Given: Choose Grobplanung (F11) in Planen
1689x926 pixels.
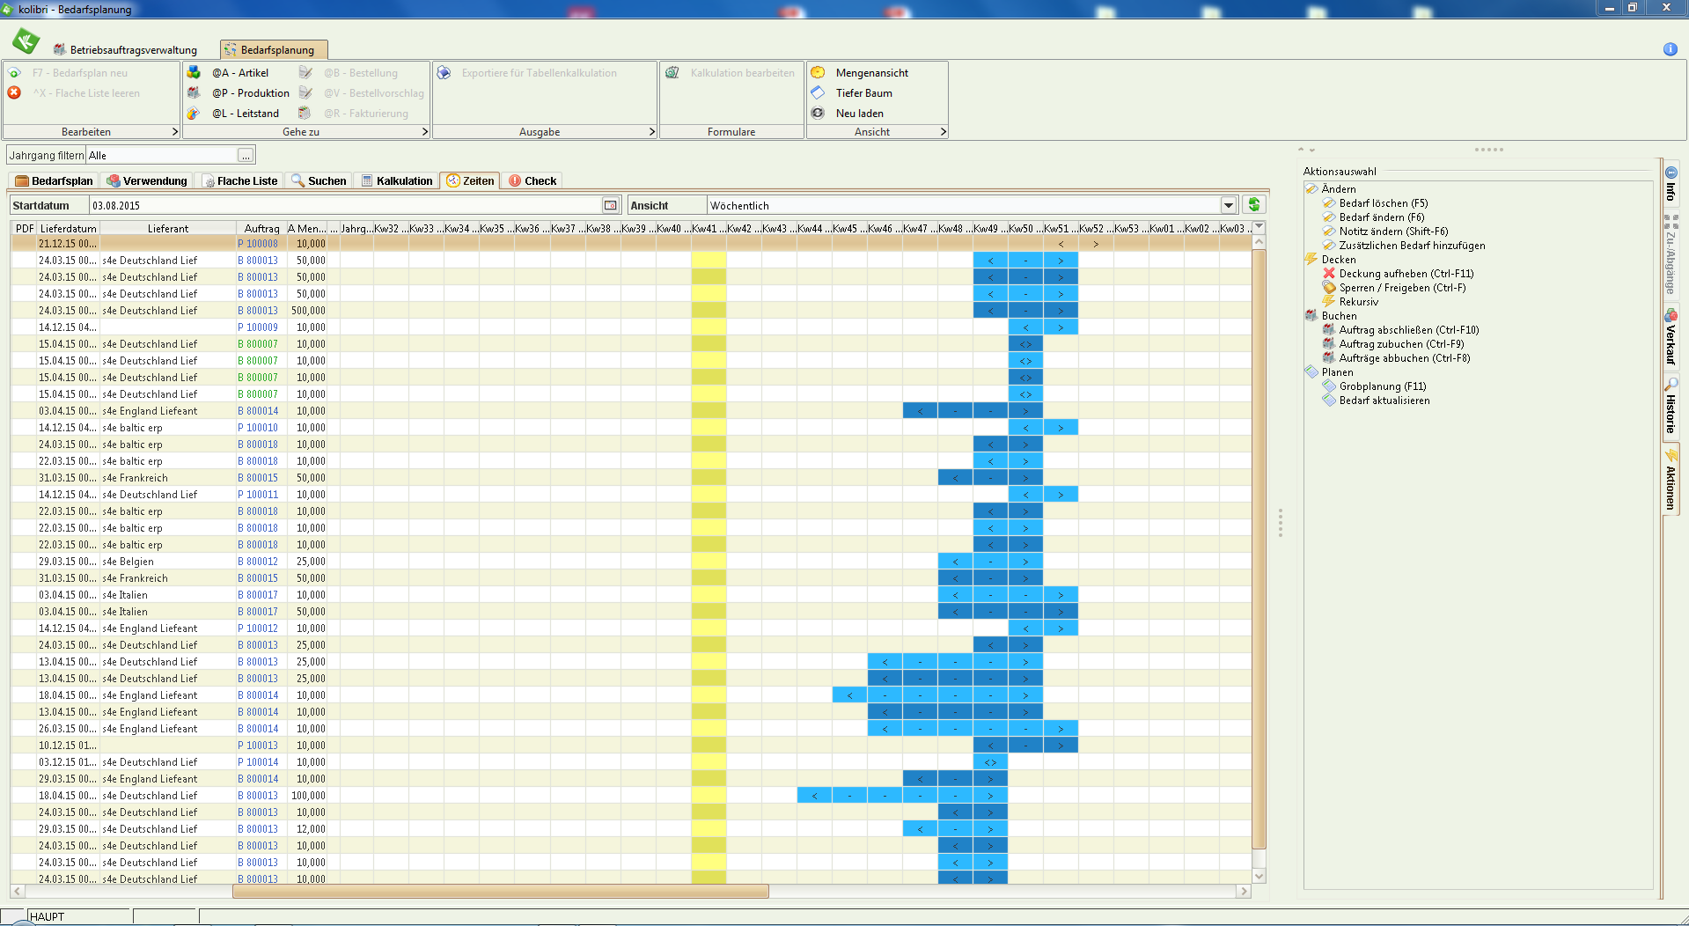Looking at the screenshot, I should click(x=1382, y=386).
